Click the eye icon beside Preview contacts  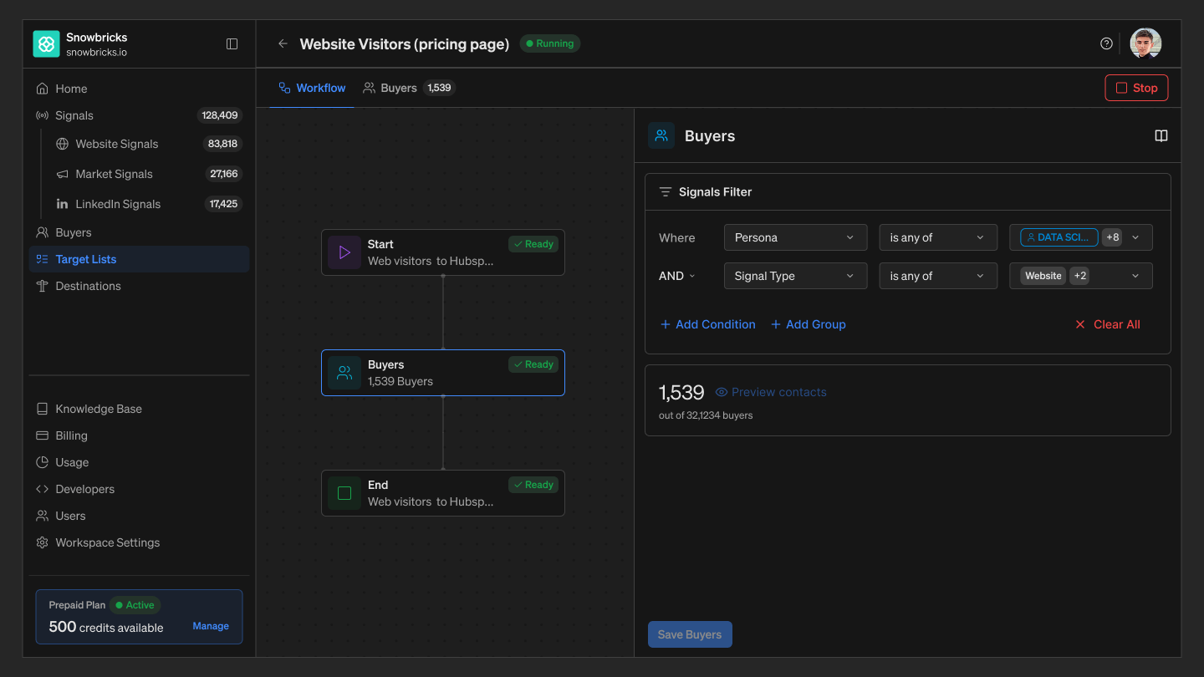[722, 392]
